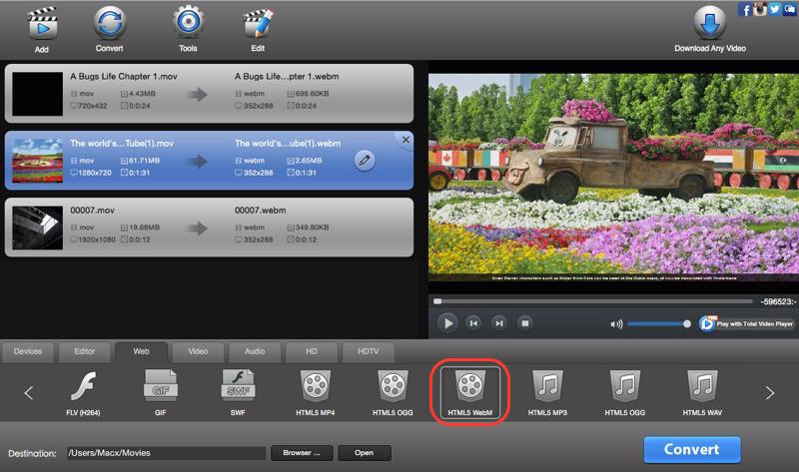Click the 00007.webm output name
The height and width of the screenshot is (472, 799).
[x=261, y=211]
